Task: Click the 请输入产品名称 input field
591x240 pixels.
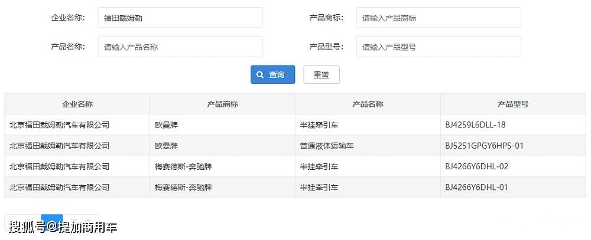Action: coord(180,47)
